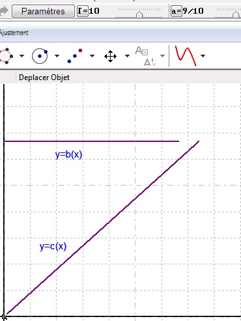
Task: Click the Deplacer Objet status label
Action: (44, 77)
